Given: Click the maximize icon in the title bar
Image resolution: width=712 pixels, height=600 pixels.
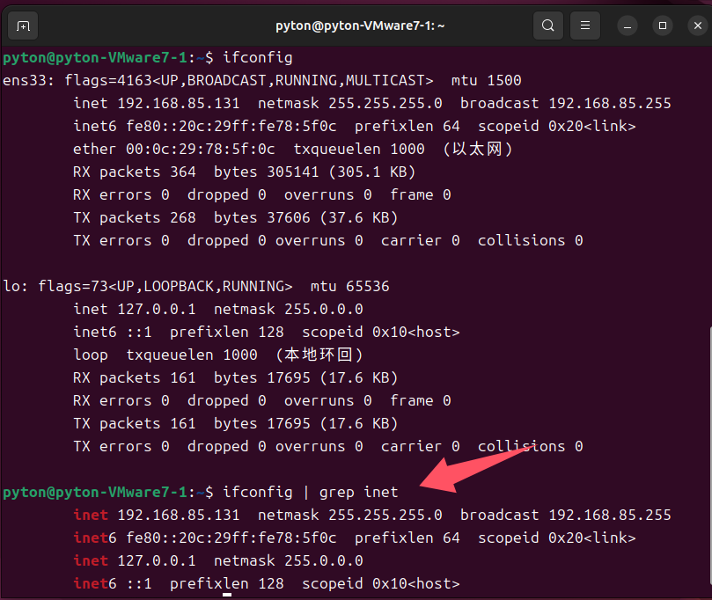Looking at the screenshot, I should pos(662,25).
